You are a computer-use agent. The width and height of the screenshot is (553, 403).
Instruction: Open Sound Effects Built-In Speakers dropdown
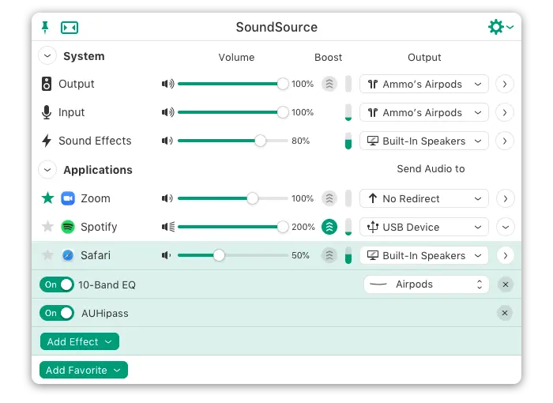tap(424, 141)
